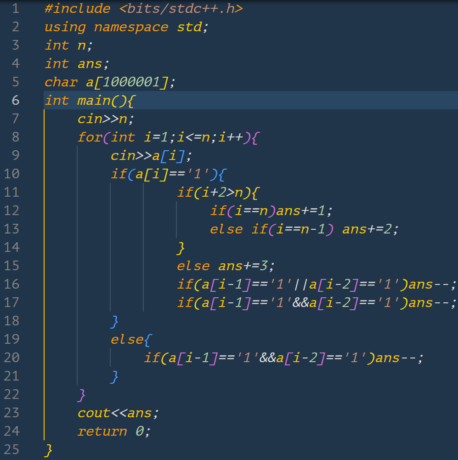
Task: Click the cout keyword on line 23
Action: point(94,413)
